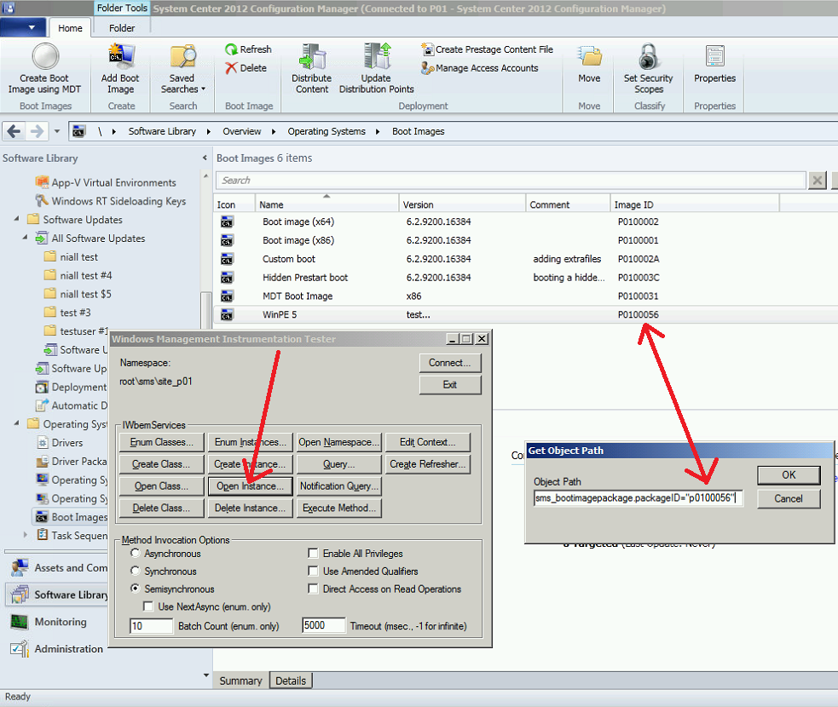
Task: Open the navigation history dropdown arrow
Action: click(x=56, y=131)
